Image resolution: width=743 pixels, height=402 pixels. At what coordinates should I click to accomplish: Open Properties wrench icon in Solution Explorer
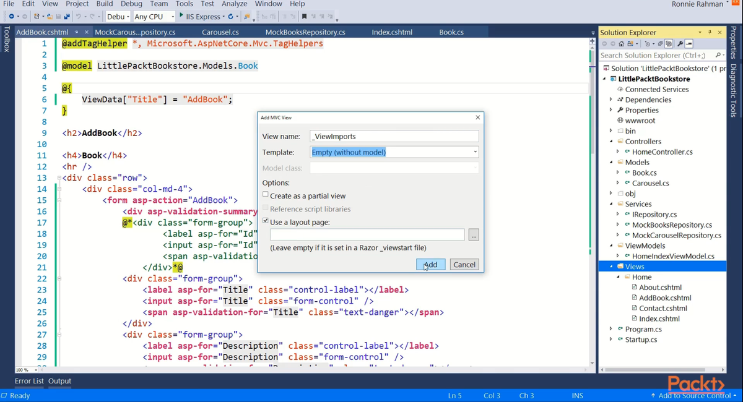tap(680, 44)
